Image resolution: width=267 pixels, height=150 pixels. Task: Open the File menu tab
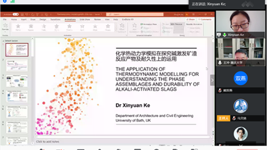pos(5,19)
